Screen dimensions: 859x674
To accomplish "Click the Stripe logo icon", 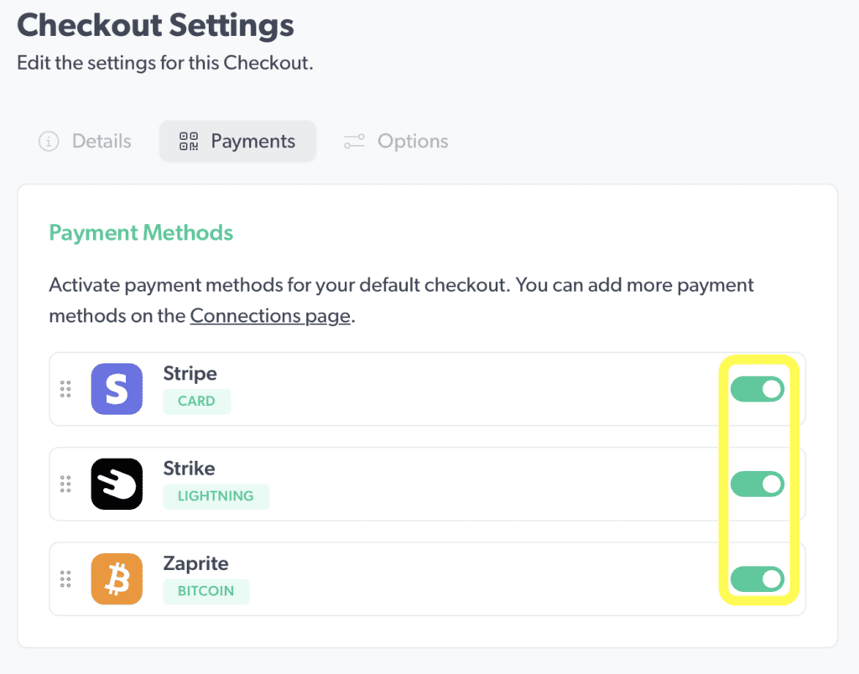I will pos(116,388).
